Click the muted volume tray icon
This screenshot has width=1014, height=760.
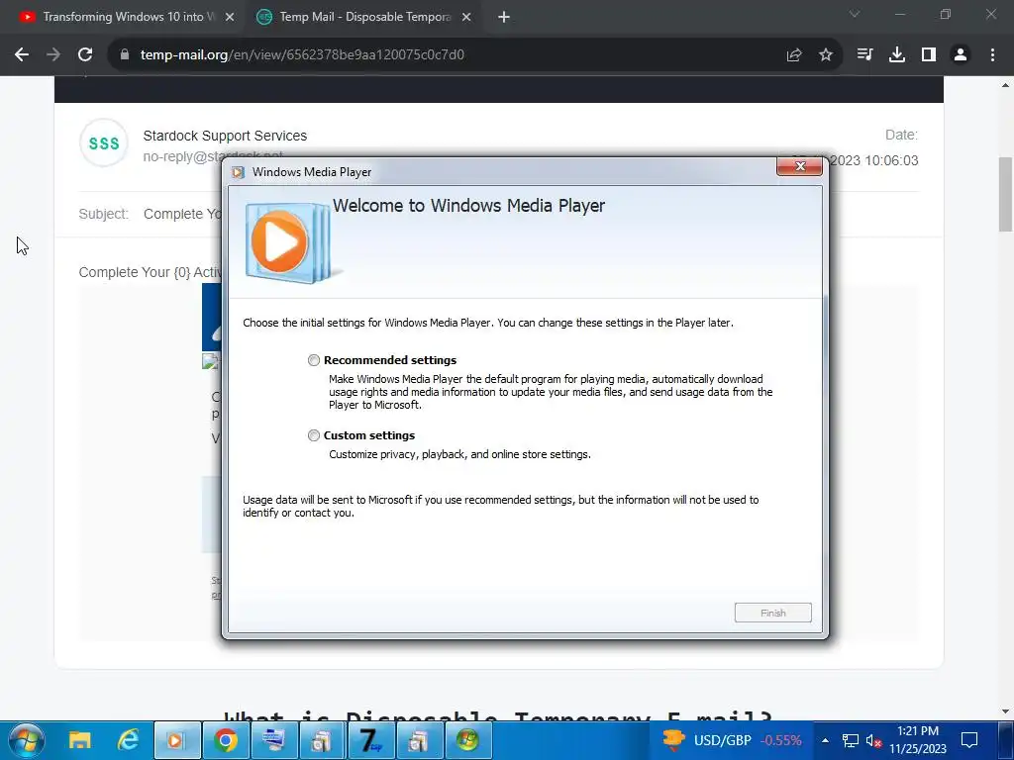point(873,740)
